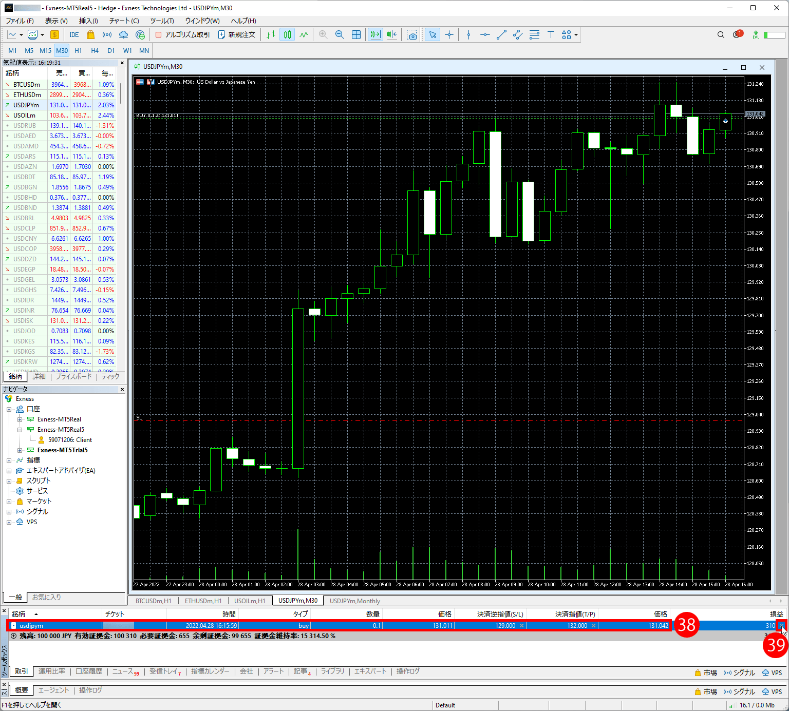The height and width of the screenshot is (711, 789).
Task: Draw a vertical line on chart
Action: pyautogui.click(x=468, y=35)
